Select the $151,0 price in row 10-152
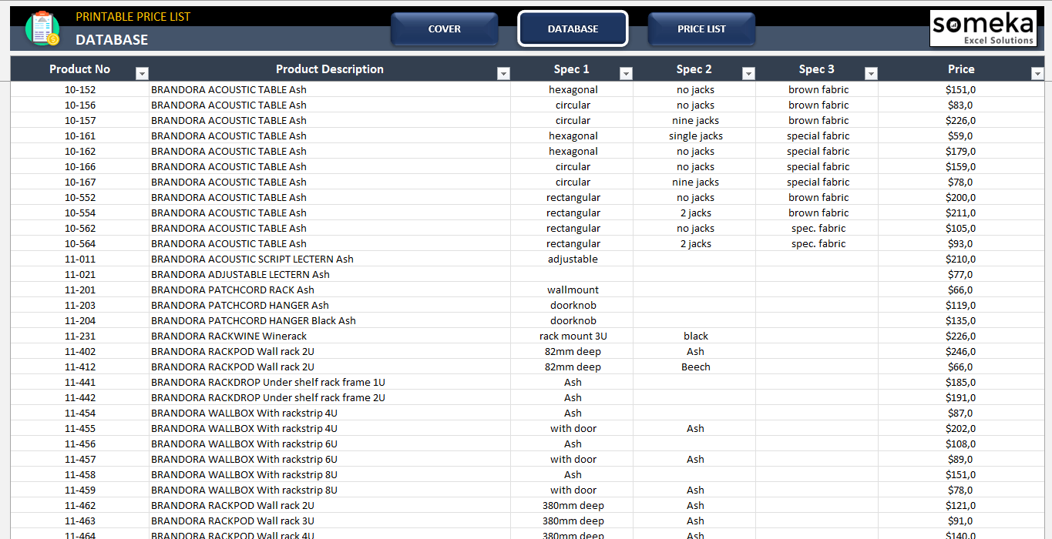 click(961, 90)
